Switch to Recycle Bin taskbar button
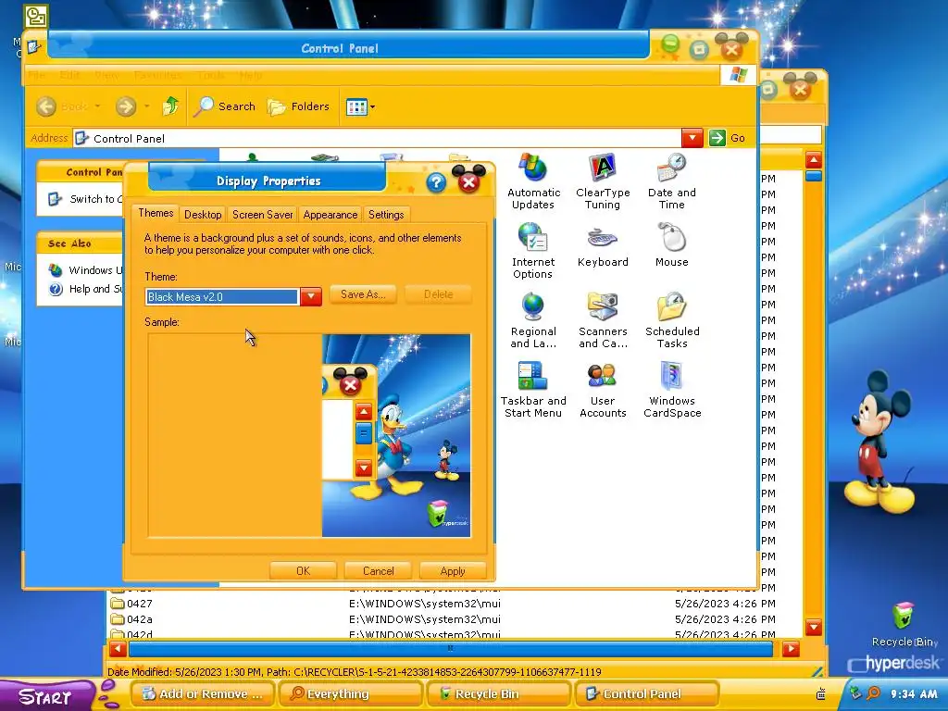 [499, 694]
